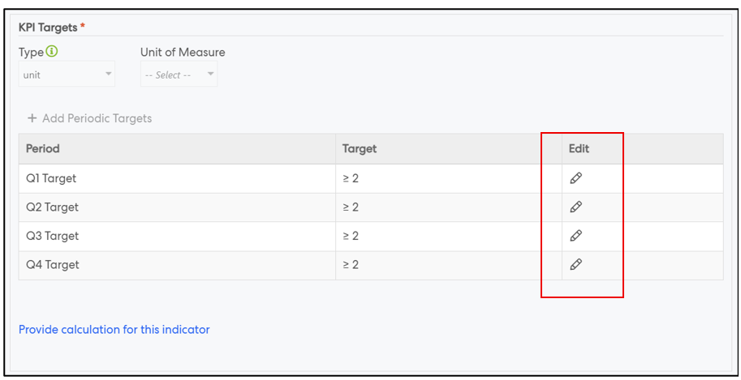Select the Q2 Target period cell
The image size is (741, 380).
click(52, 207)
